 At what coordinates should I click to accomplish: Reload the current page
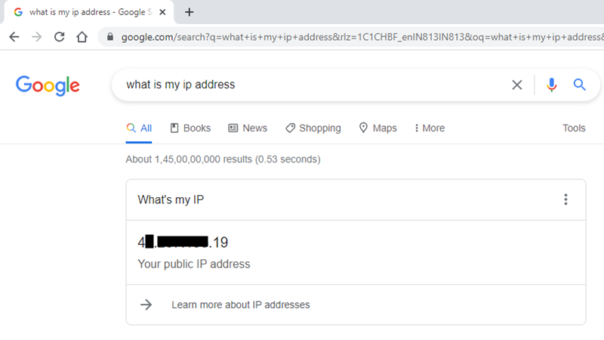pyautogui.click(x=60, y=37)
